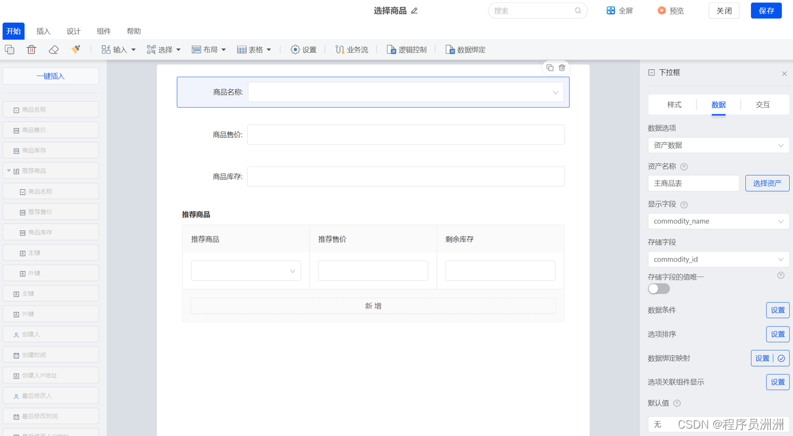
Task: Click the 数据绑定 data binding icon
Action: pos(465,49)
